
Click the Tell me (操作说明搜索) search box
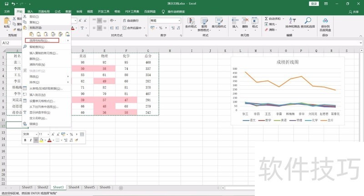(176, 12)
